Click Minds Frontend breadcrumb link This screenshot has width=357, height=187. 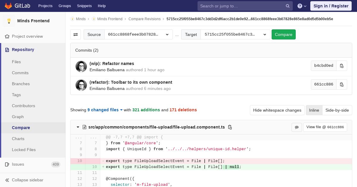coord(110,19)
